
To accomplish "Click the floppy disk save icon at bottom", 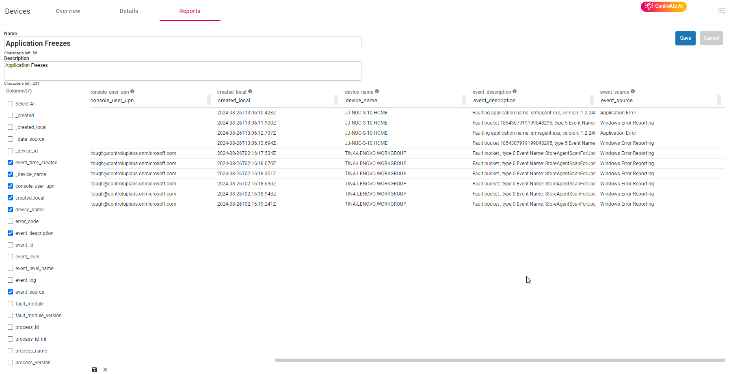I will [x=95, y=370].
